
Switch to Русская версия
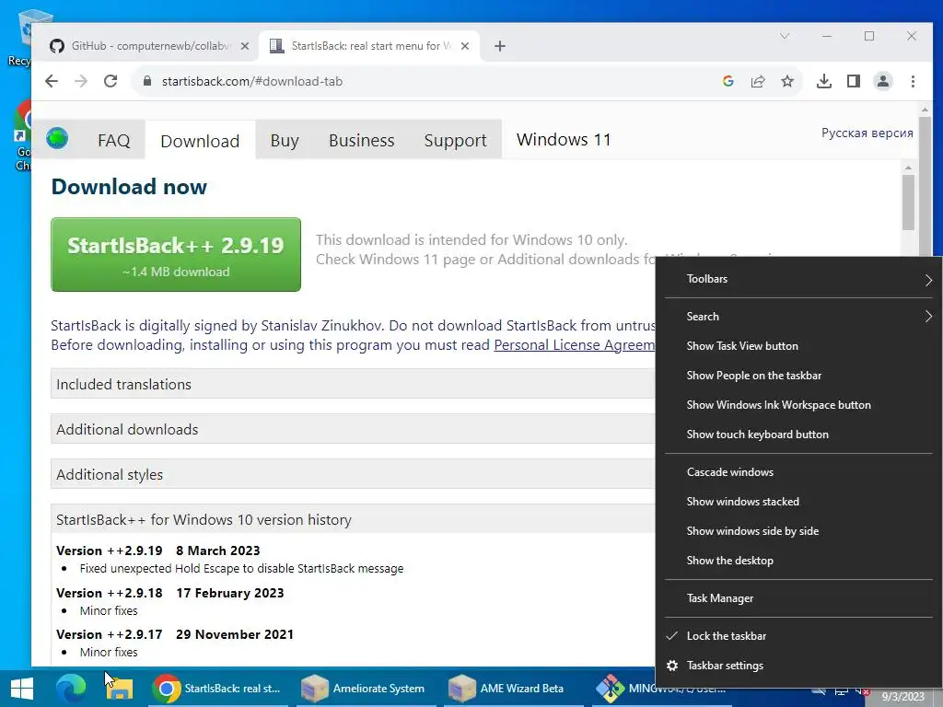[x=867, y=133]
